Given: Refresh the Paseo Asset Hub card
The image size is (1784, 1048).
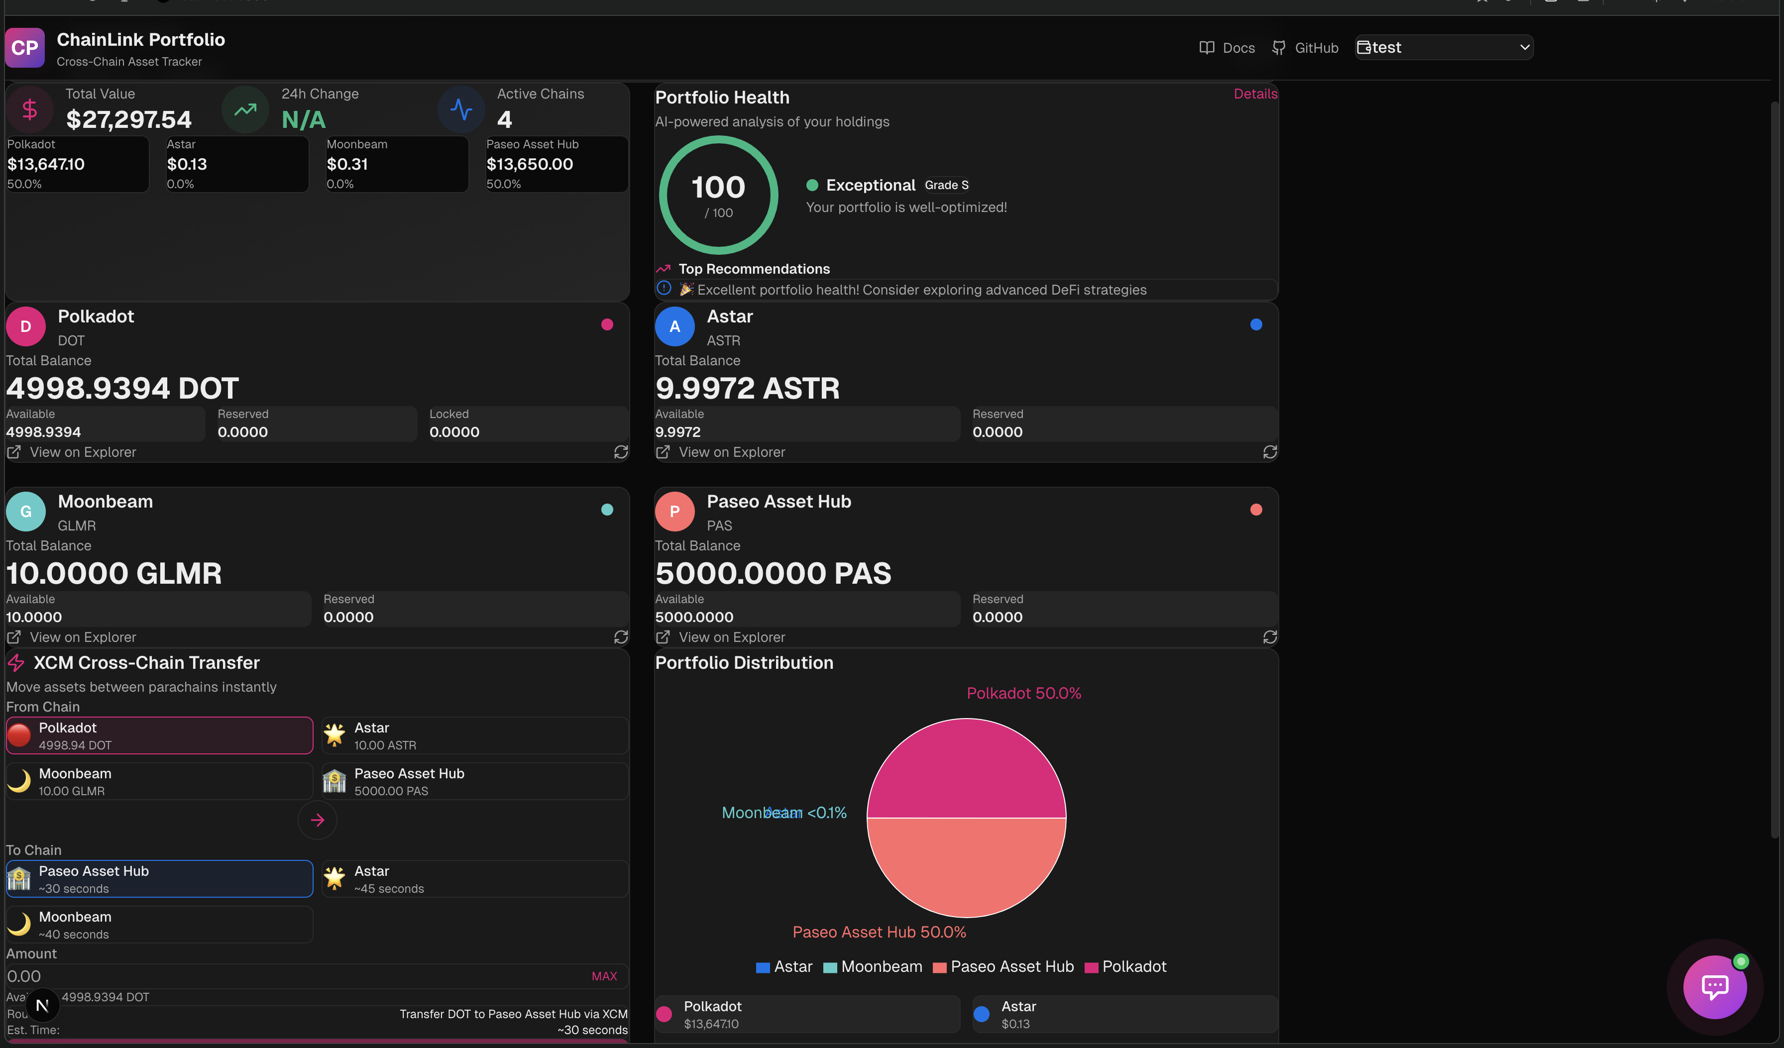Looking at the screenshot, I should (x=1269, y=637).
